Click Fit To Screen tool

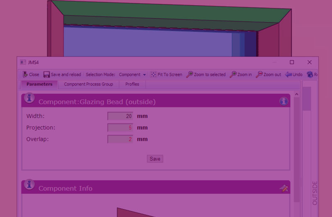pos(166,75)
